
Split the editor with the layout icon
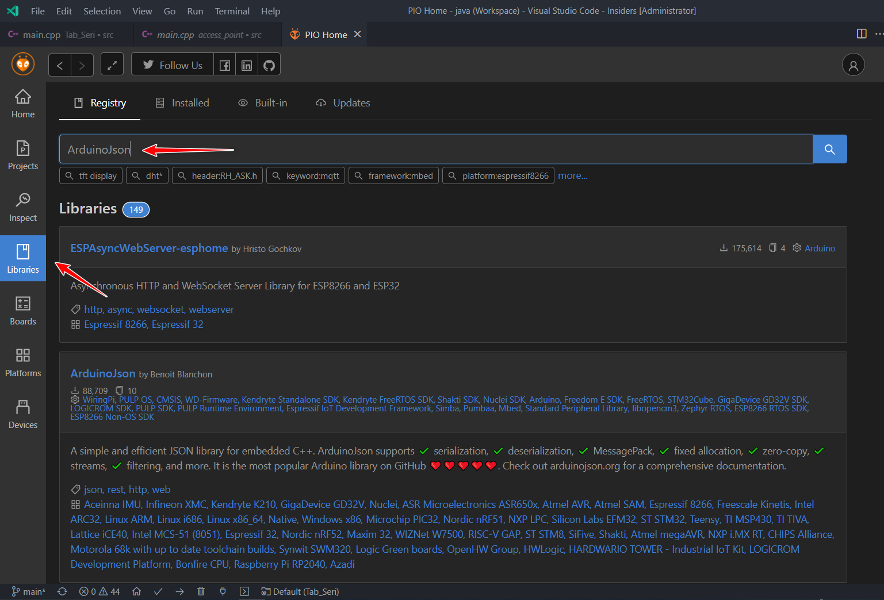[862, 34]
